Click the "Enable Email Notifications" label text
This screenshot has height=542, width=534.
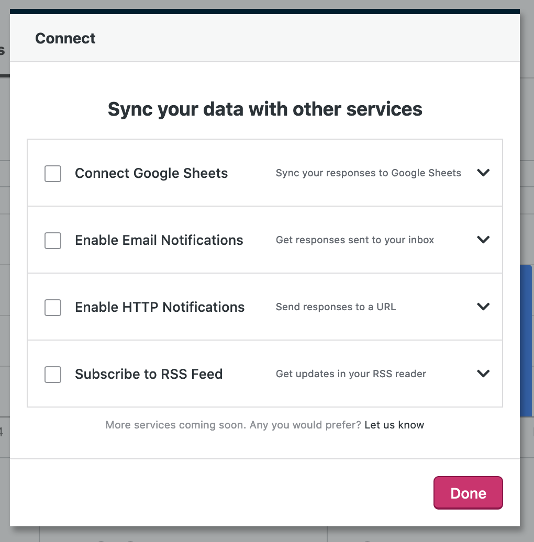[159, 240]
